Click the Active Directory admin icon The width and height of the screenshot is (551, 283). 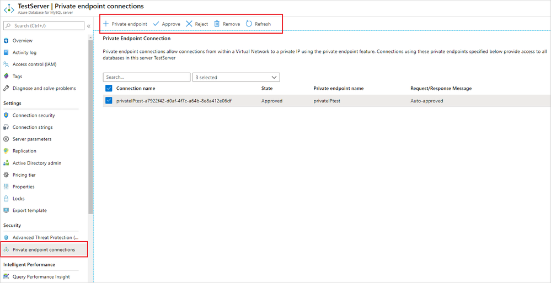pyautogui.click(x=6, y=163)
